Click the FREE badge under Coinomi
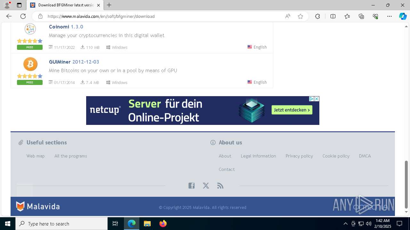This screenshot has height=230, width=410. pyautogui.click(x=30, y=47)
